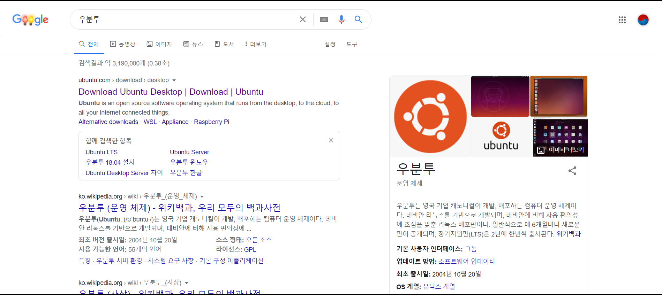The width and height of the screenshot is (662, 295).
Task: Open the Appliance sitelink
Action: [175, 122]
